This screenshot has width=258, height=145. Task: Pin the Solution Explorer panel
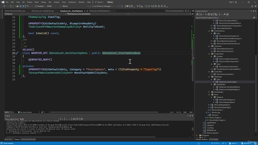coord(253,11)
